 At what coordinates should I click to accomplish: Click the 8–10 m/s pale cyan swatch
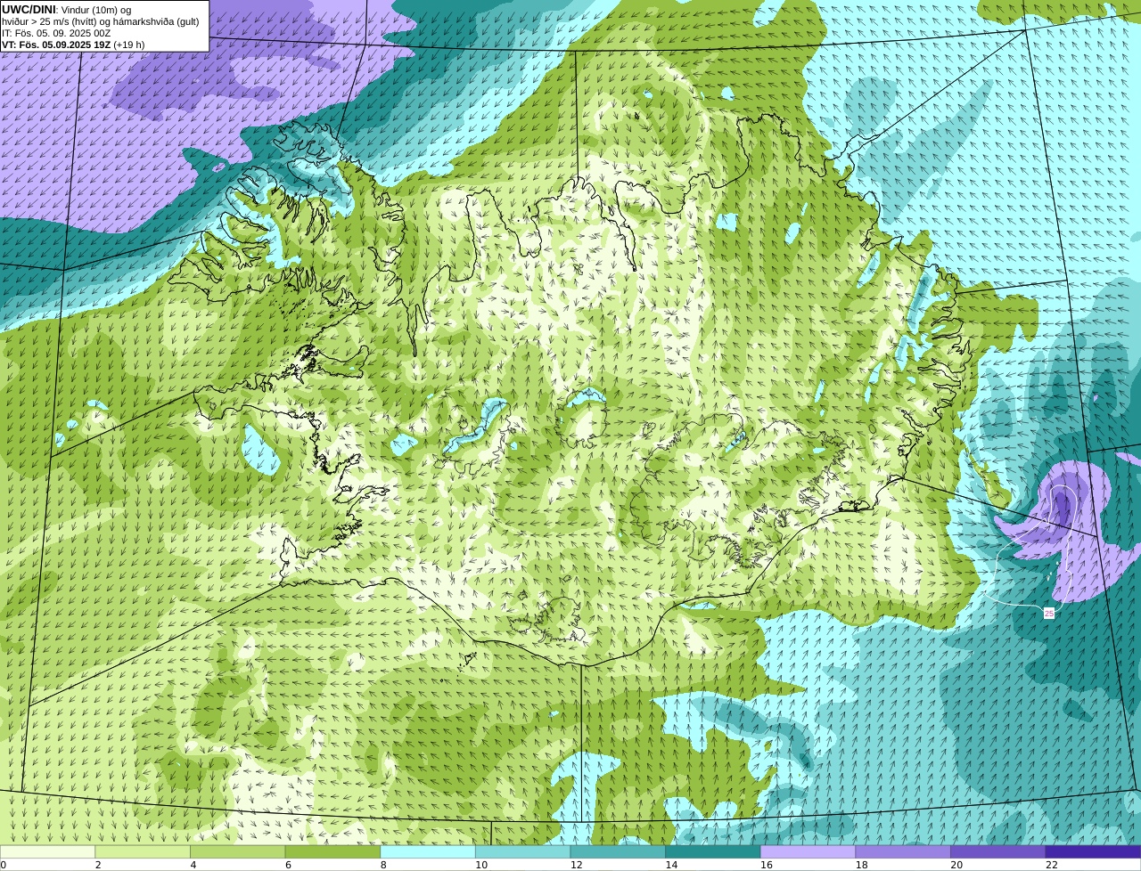click(x=428, y=851)
